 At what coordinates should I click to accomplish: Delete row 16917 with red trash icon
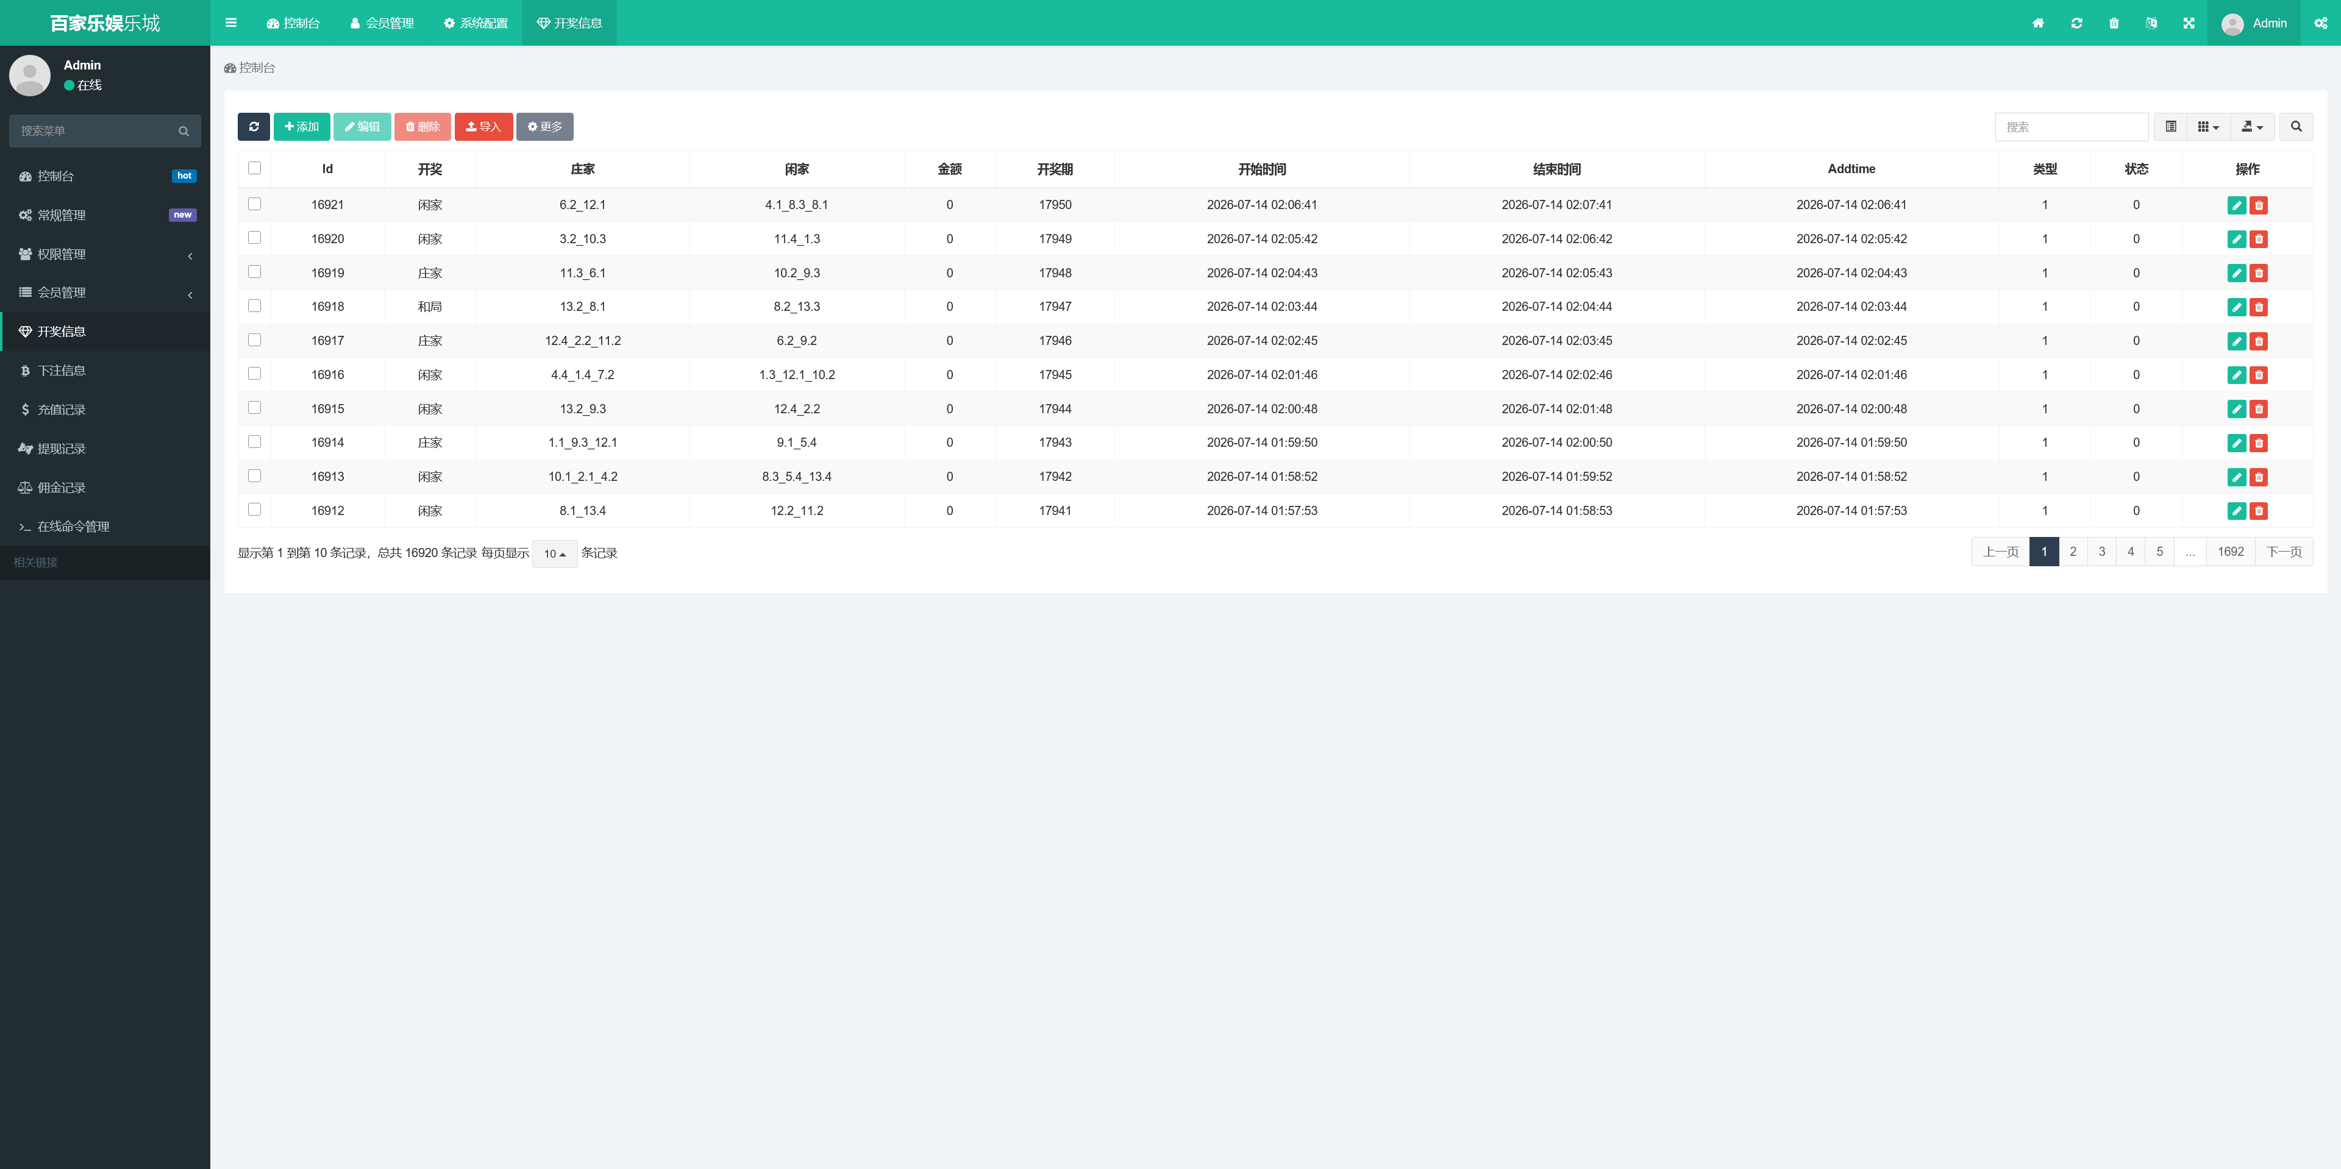(x=2258, y=341)
